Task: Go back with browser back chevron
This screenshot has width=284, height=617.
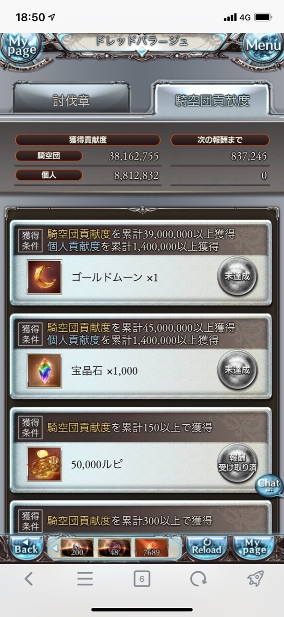Action: click(28, 579)
